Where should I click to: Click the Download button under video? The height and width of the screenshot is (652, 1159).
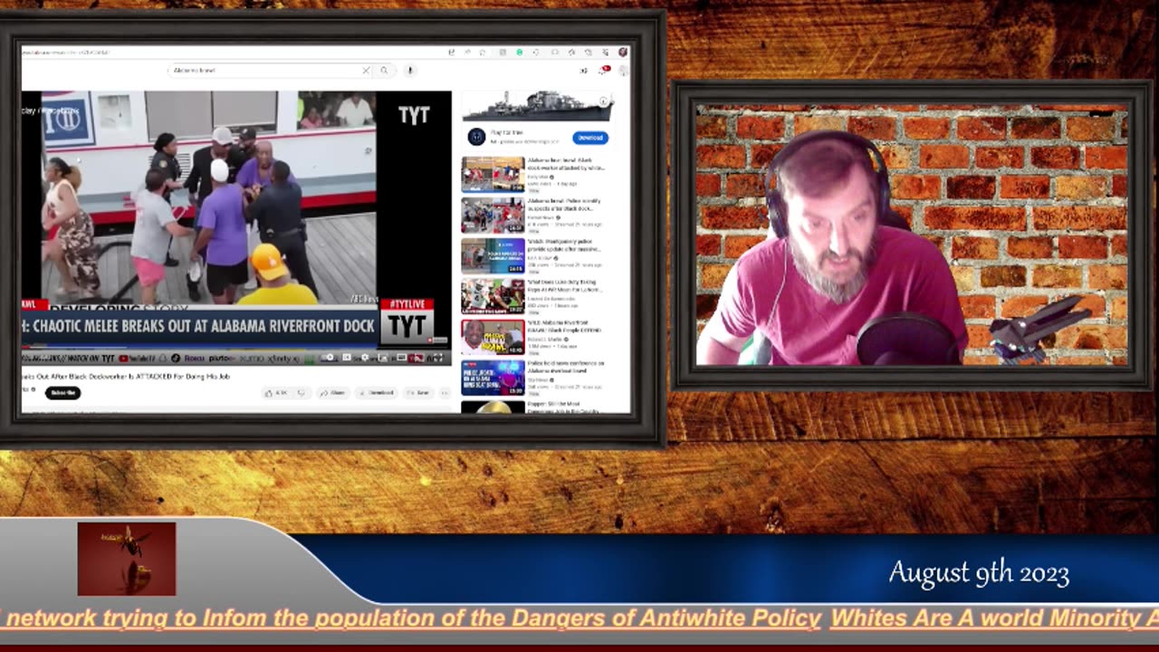[x=376, y=393]
